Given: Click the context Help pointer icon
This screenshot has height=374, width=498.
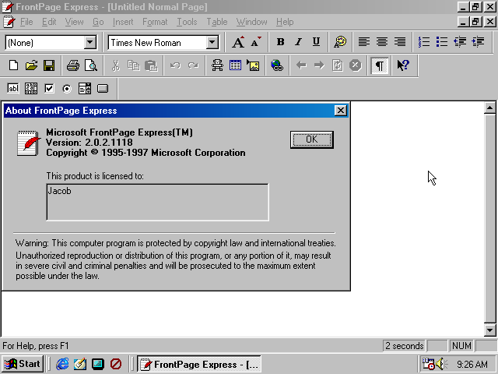Looking at the screenshot, I should pos(403,65).
